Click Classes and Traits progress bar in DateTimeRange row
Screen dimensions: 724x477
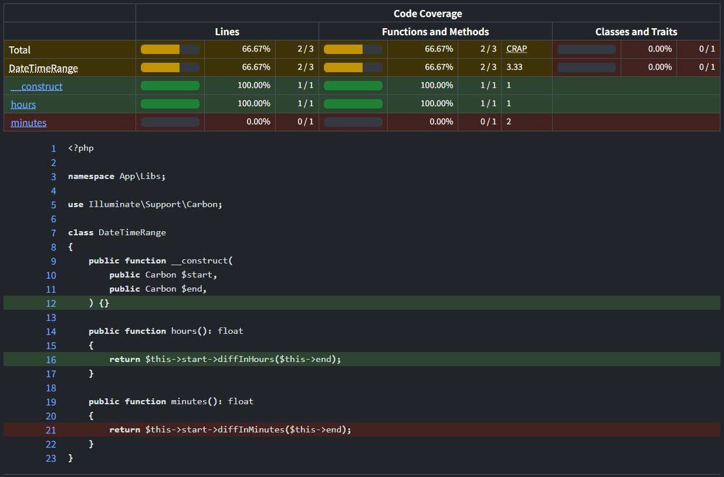click(x=587, y=67)
